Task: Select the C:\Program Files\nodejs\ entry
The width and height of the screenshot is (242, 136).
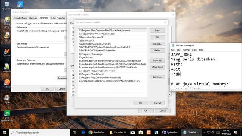Action: click(112, 54)
